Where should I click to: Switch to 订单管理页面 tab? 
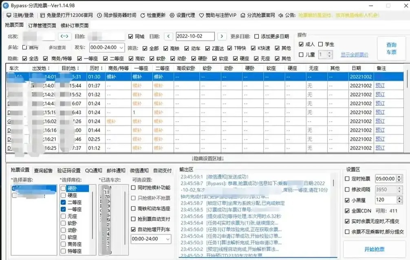point(42,25)
